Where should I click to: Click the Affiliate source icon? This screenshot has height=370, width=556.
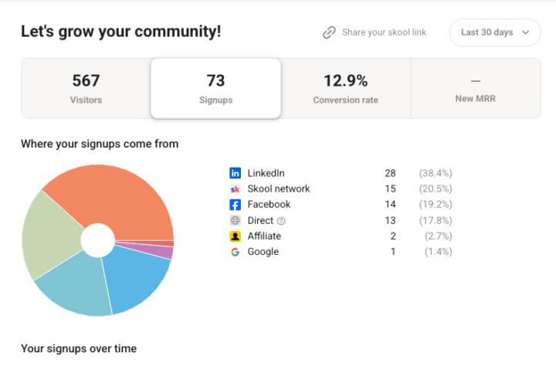click(x=236, y=236)
